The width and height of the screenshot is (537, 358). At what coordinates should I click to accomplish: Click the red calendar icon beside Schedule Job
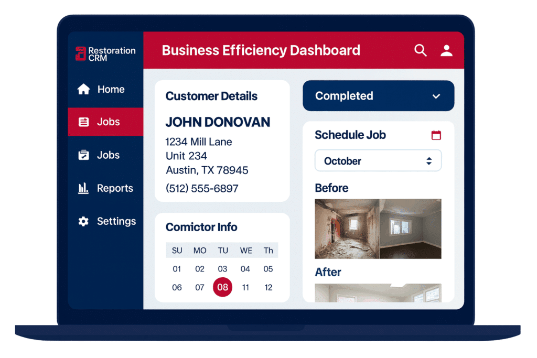click(x=436, y=135)
